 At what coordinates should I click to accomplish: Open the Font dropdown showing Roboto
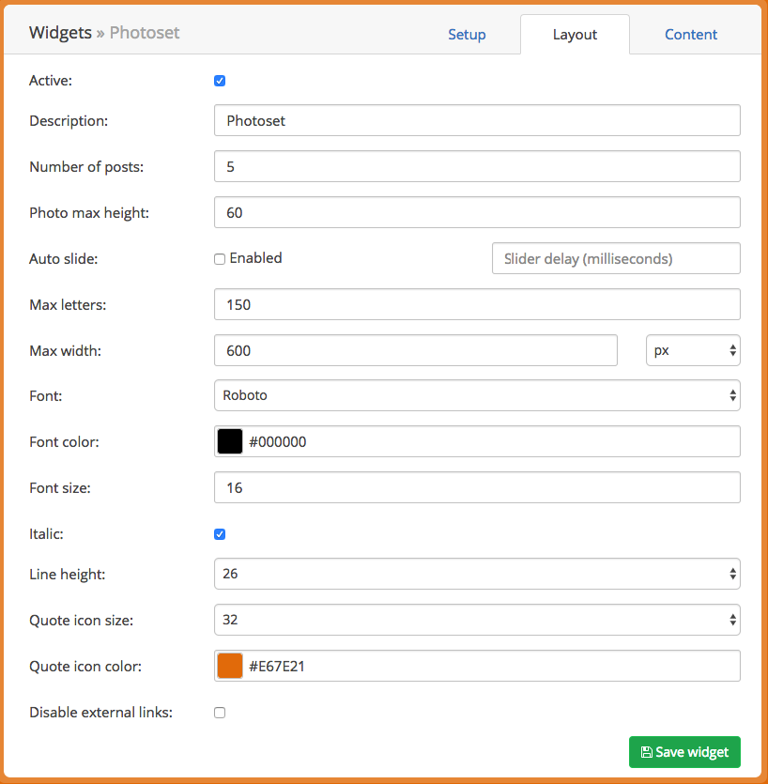coord(477,395)
